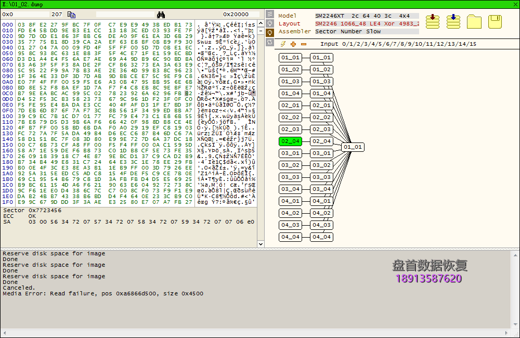The image size is (520, 338).
Task: Open the yellow folder icon
Action: point(474,21)
